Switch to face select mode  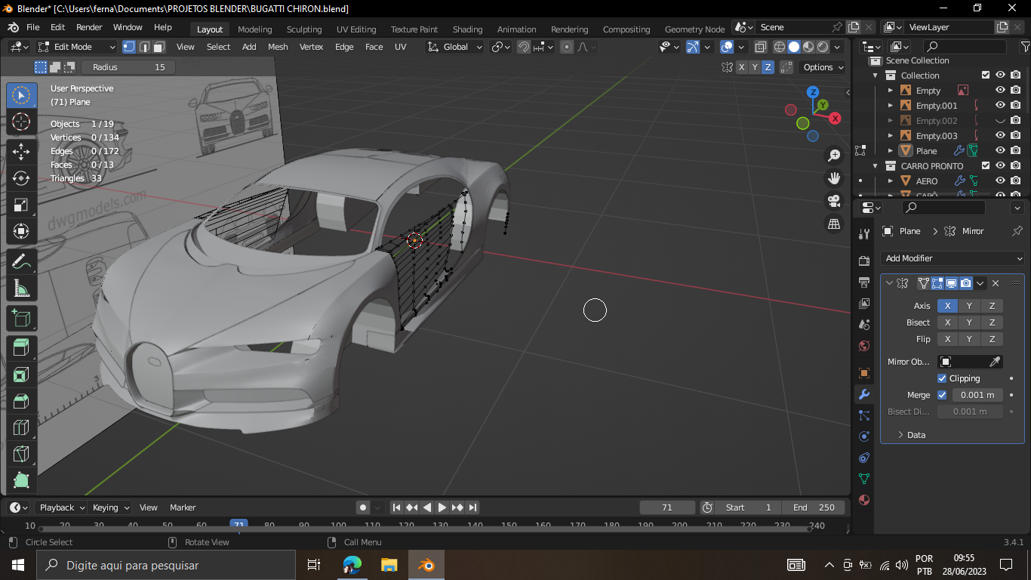159,47
